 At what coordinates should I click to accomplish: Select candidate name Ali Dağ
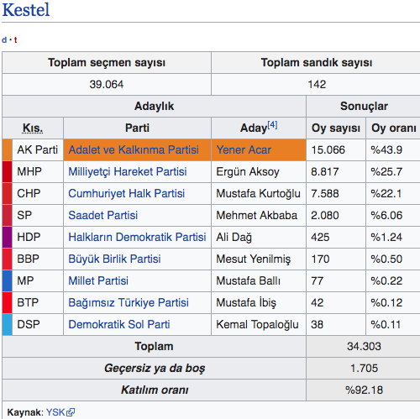tap(234, 237)
